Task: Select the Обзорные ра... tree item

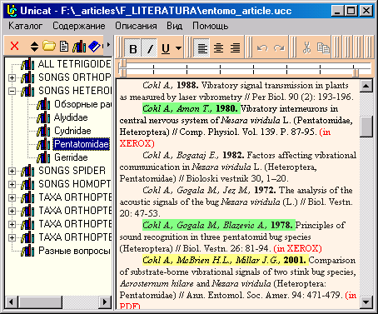Action: click(82, 104)
